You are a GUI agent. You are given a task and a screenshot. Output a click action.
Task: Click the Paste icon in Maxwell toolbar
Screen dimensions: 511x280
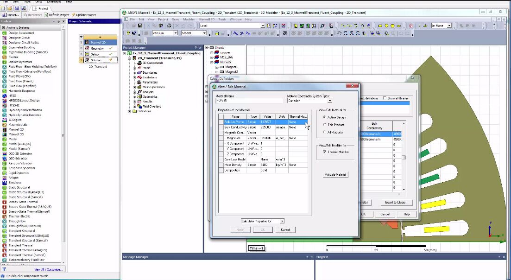pos(161,26)
